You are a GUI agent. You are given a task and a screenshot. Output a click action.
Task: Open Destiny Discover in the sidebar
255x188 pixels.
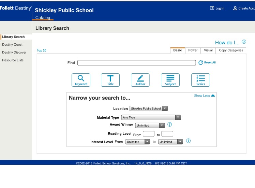(14, 53)
